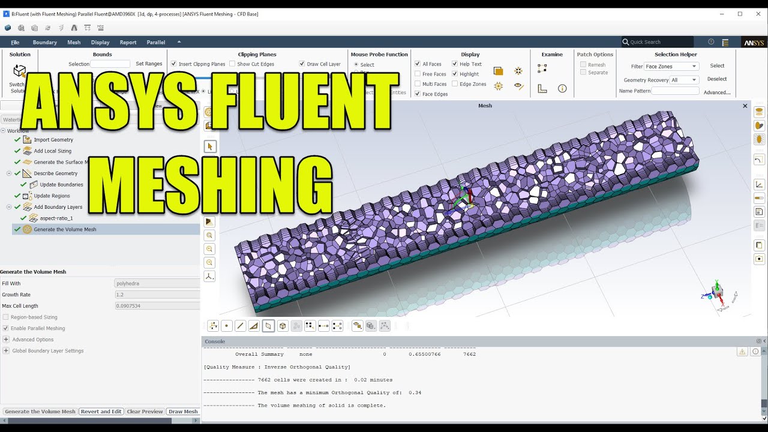The height and width of the screenshot is (432, 768).
Task: Select the edge filter icon in bottom toolbar
Action: tap(241, 326)
